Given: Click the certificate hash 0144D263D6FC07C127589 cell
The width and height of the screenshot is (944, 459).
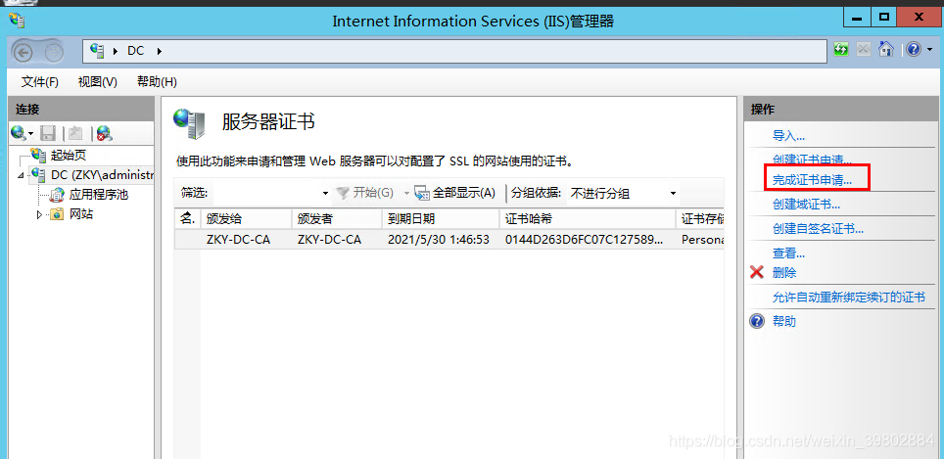Looking at the screenshot, I should (x=584, y=240).
